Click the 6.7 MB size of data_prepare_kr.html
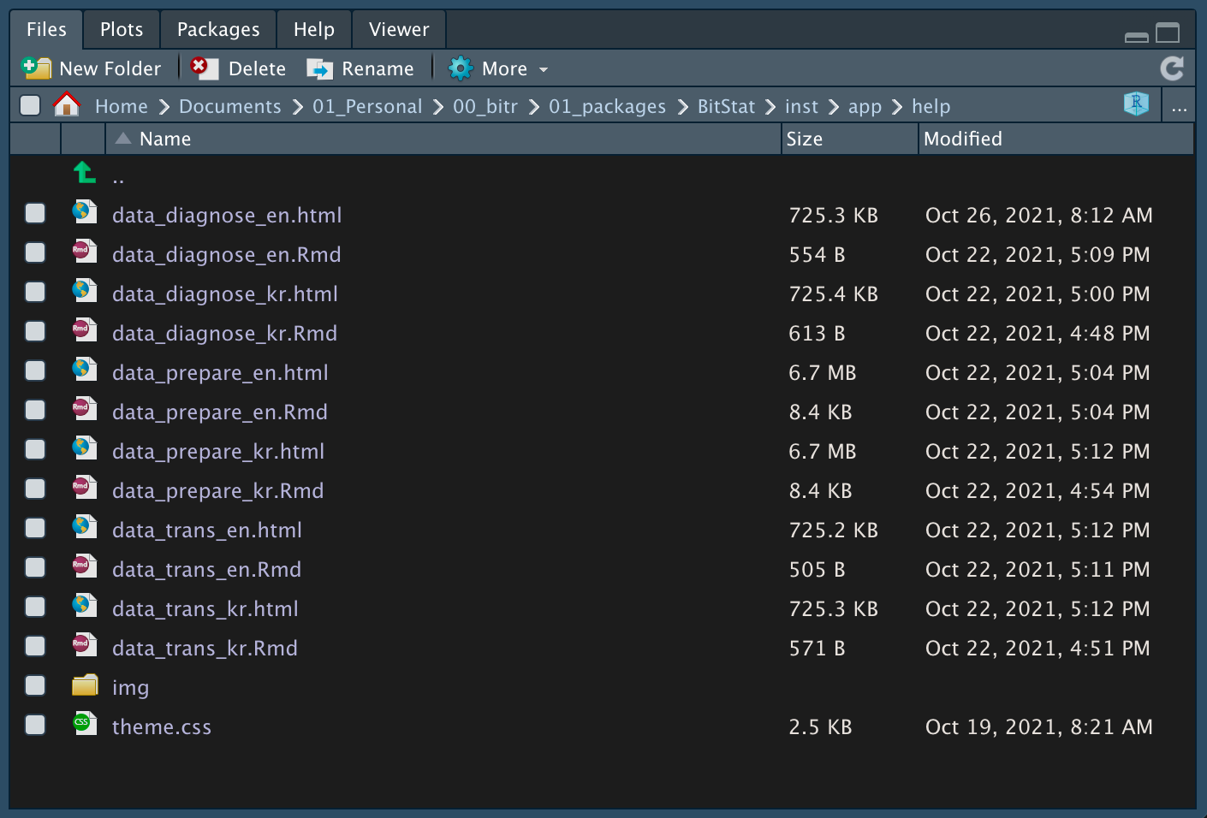 click(x=823, y=452)
